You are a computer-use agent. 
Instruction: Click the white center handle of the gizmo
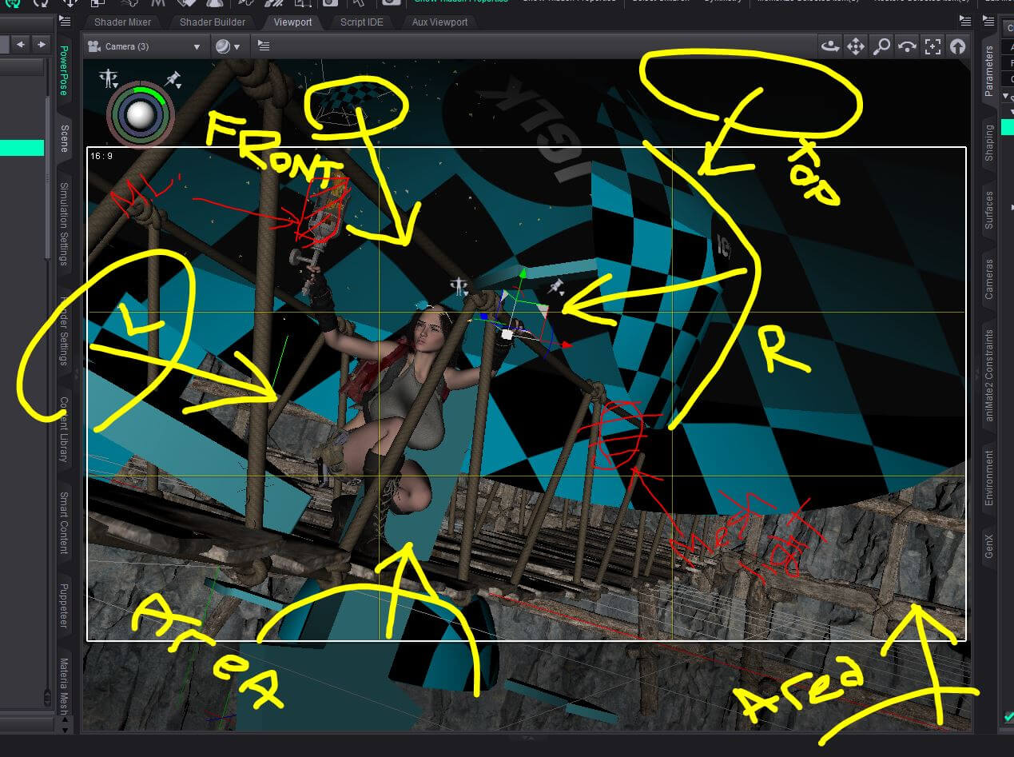507,335
